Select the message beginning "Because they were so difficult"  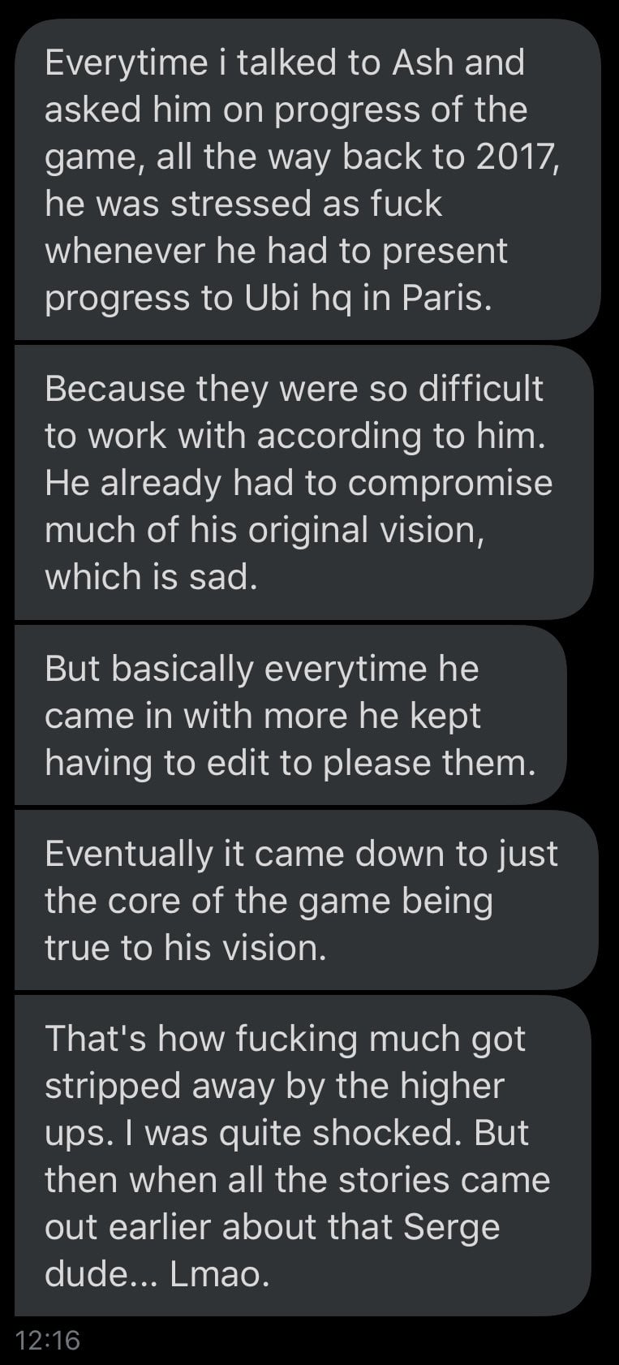[303, 482]
